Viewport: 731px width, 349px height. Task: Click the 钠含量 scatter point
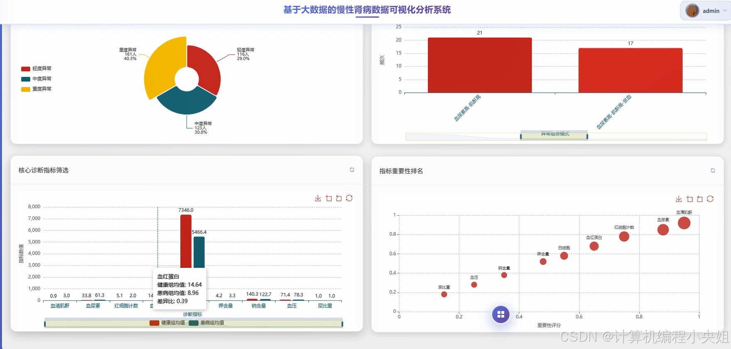504,275
